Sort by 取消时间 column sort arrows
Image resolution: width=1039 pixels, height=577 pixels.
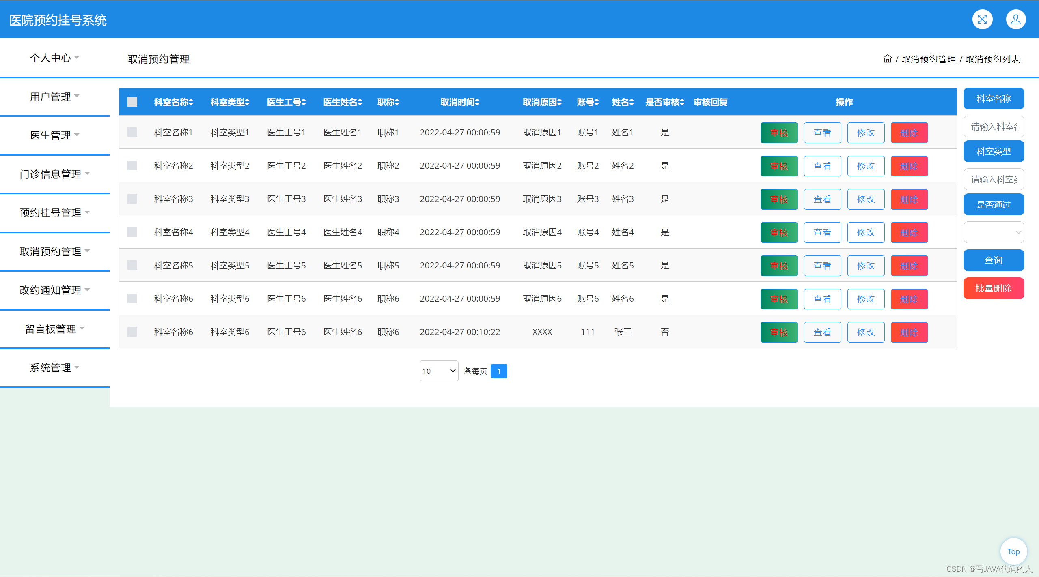(x=477, y=102)
